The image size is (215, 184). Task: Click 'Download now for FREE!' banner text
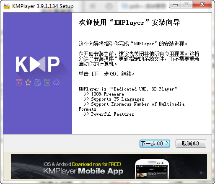(x=96, y=164)
